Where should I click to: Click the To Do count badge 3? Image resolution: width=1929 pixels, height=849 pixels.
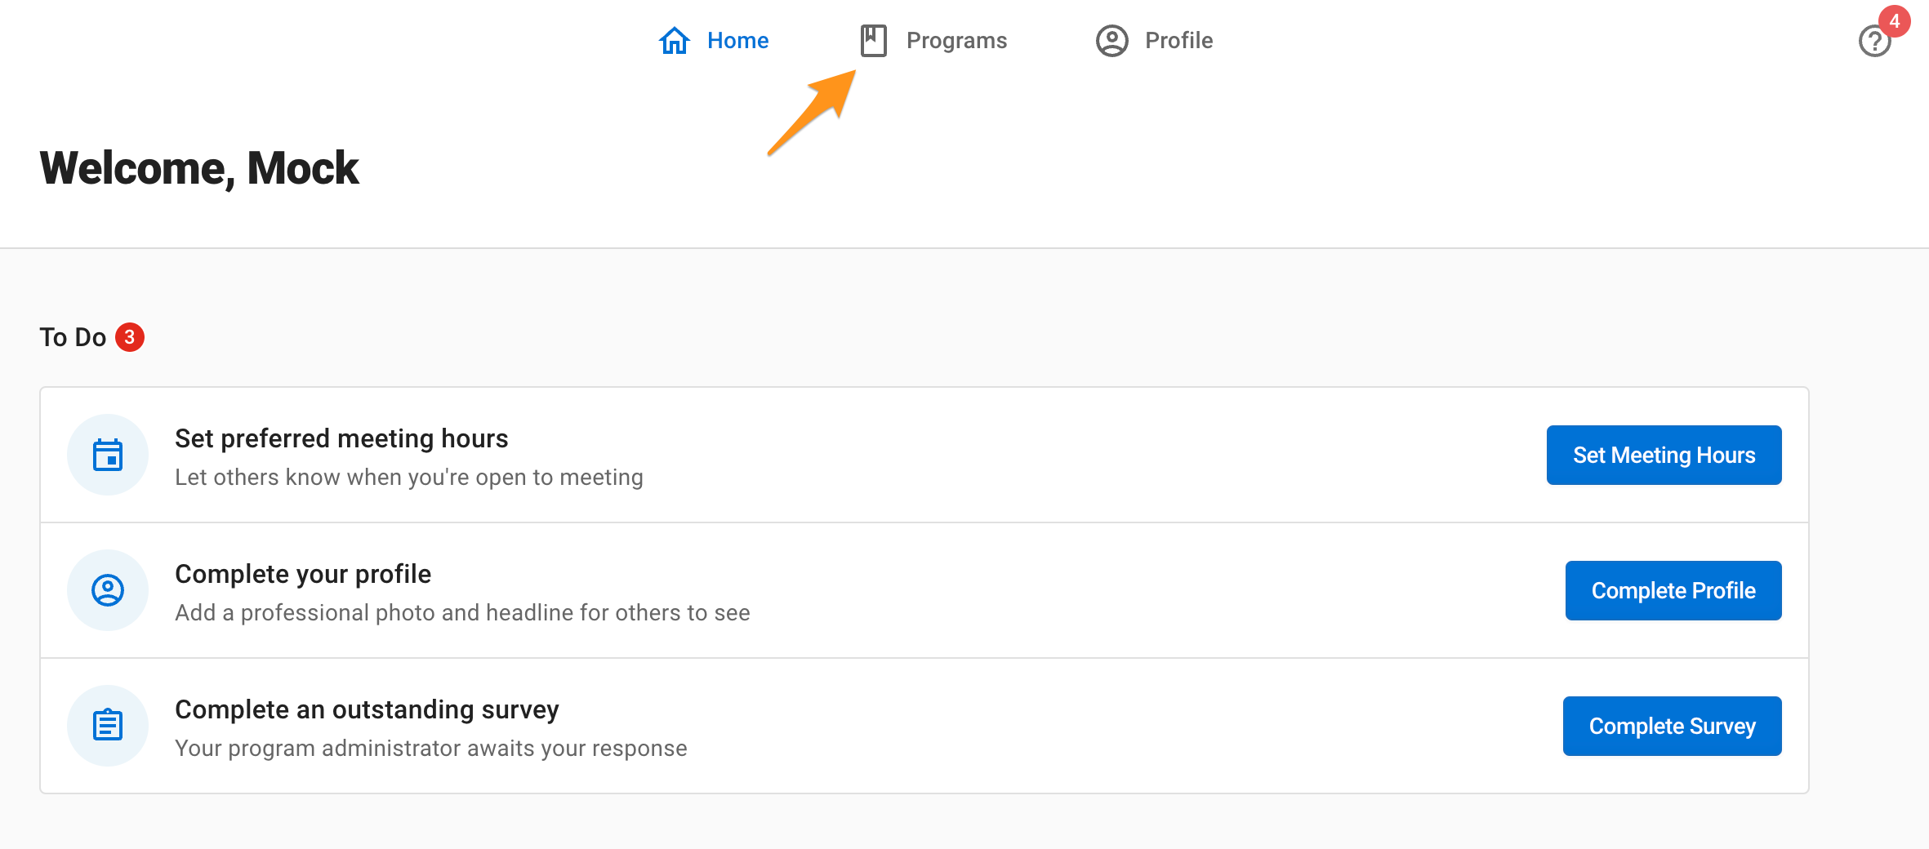point(130,337)
